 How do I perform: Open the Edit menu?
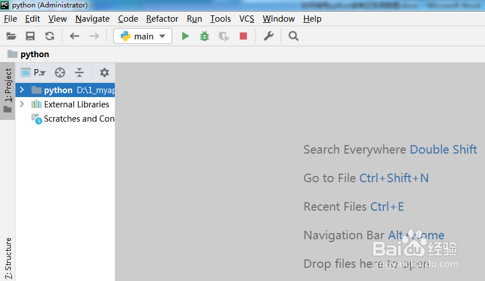[x=33, y=19]
